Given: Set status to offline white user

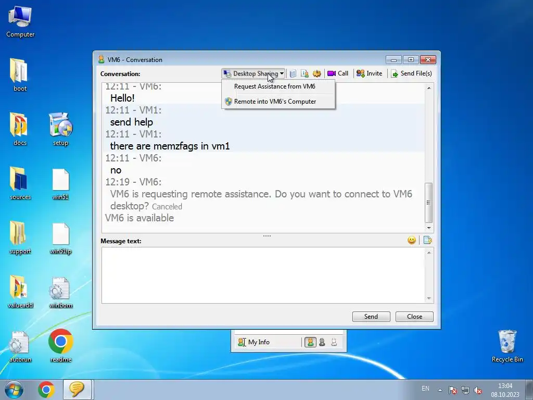Looking at the screenshot, I should 334,342.
